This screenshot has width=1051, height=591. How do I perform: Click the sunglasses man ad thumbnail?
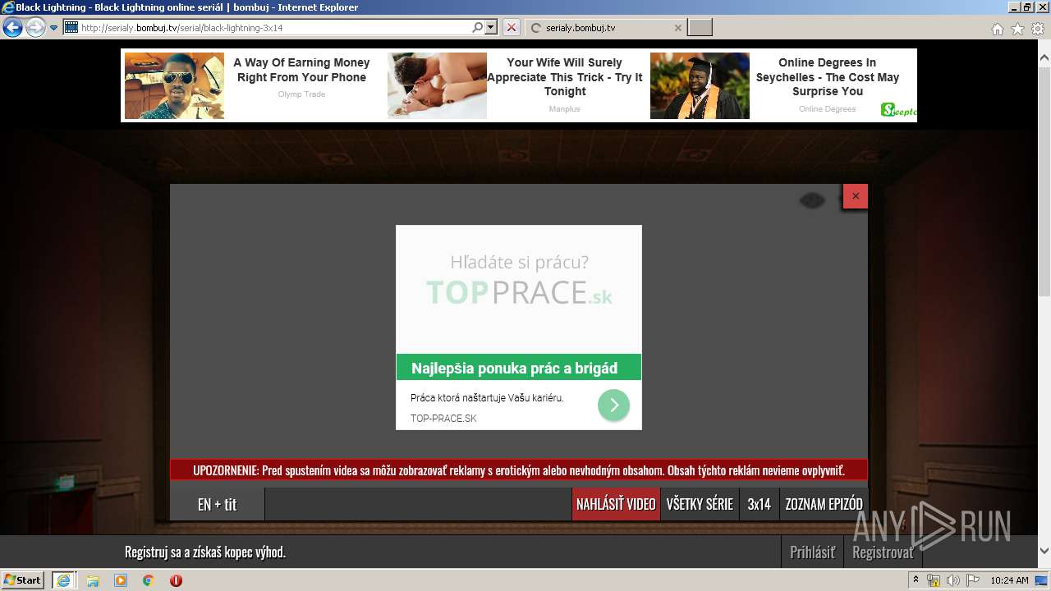(x=174, y=85)
